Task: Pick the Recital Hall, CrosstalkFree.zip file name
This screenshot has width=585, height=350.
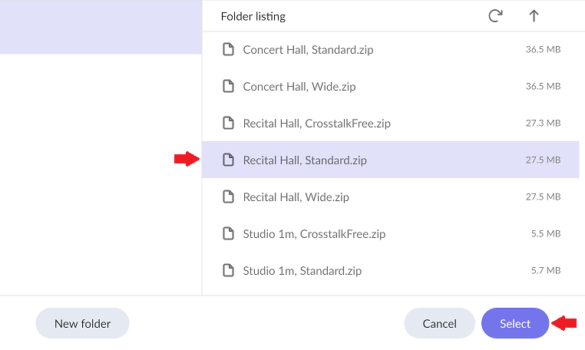Action: (316, 124)
